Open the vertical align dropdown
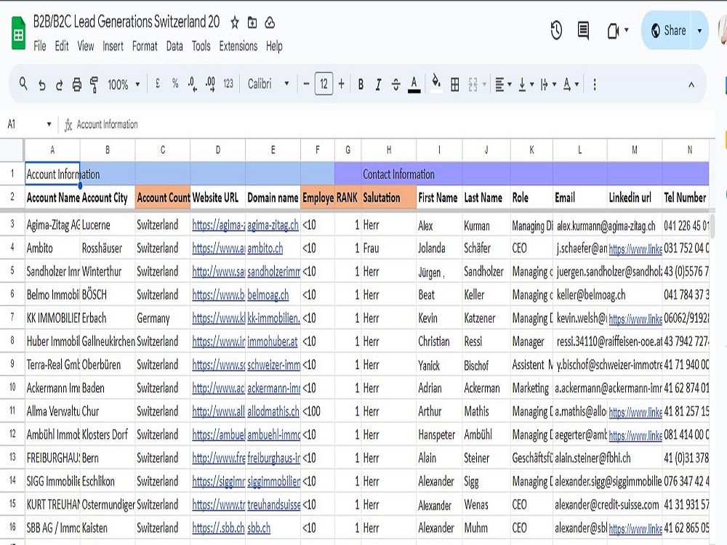The height and width of the screenshot is (545, 727). [x=526, y=84]
